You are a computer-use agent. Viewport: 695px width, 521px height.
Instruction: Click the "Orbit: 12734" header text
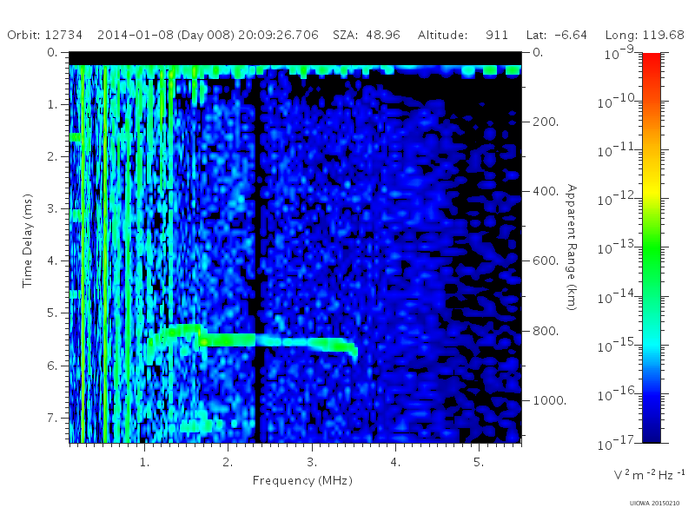click(45, 35)
